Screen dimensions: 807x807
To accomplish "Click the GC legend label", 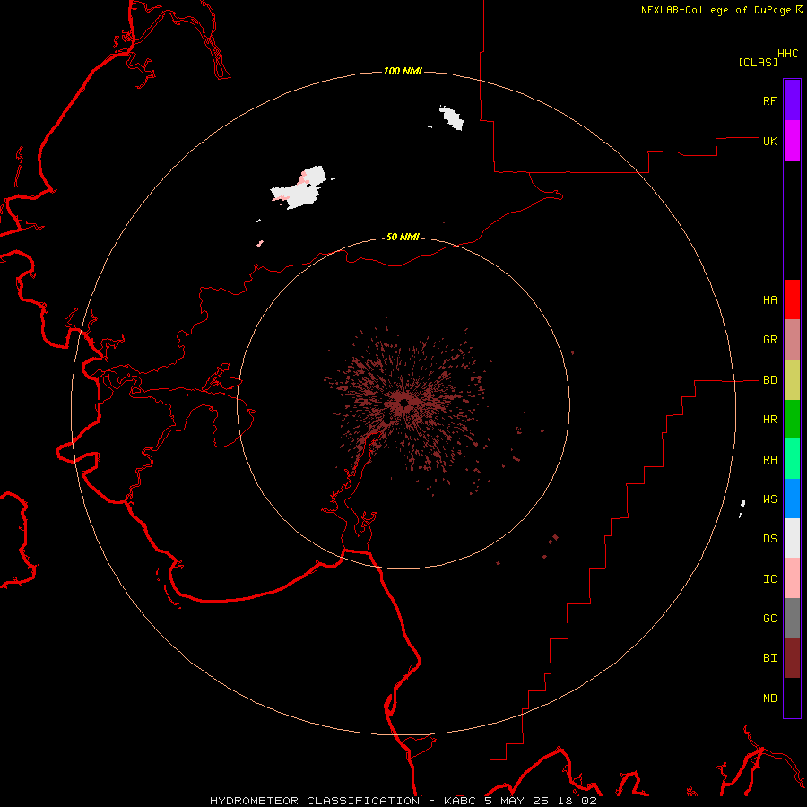I will 769,619.
